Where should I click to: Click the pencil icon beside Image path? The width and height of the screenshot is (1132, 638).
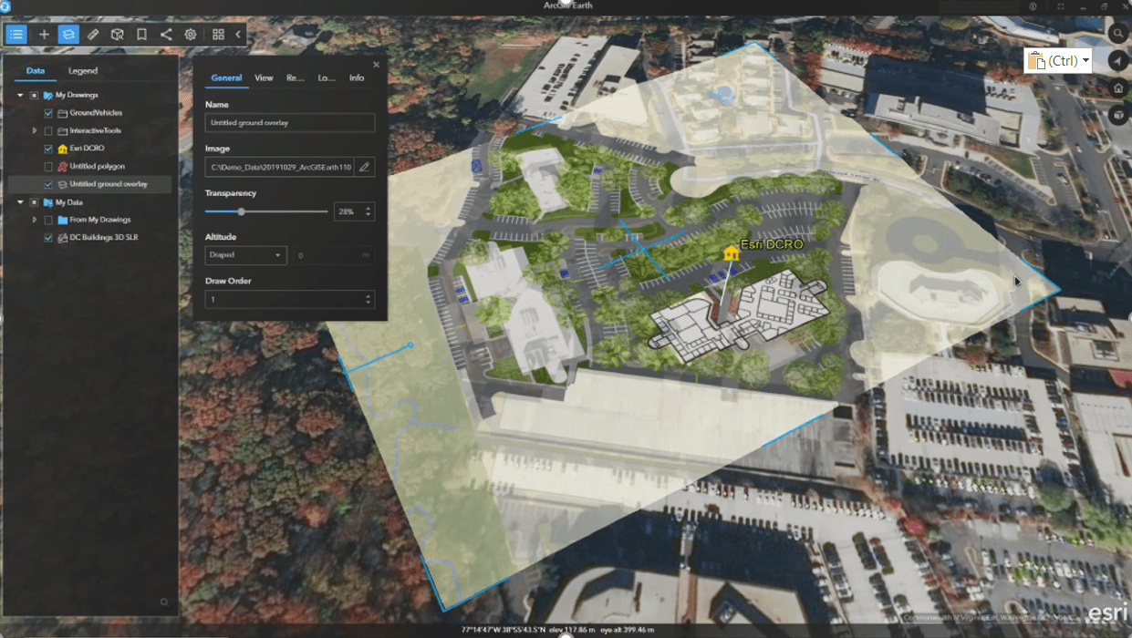(x=365, y=167)
